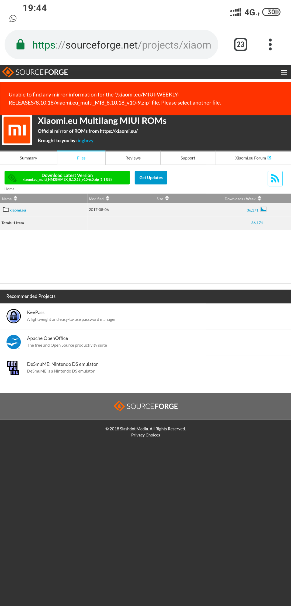291x606 pixels.
Task: Open the Xiaomi.eu Forum tab
Action: [x=253, y=158]
